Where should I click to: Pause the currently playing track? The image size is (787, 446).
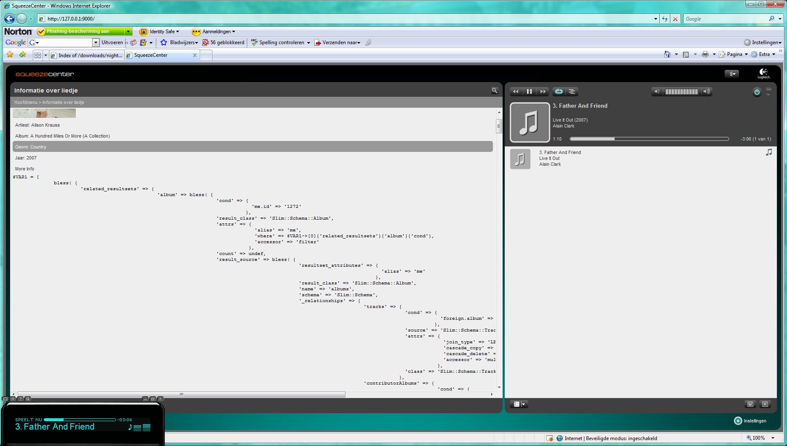pos(529,91)
